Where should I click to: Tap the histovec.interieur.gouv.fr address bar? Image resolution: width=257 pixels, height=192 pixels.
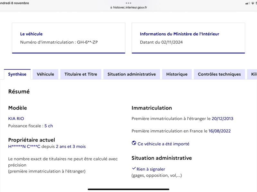pyautogui.click(x=129, y=7)
